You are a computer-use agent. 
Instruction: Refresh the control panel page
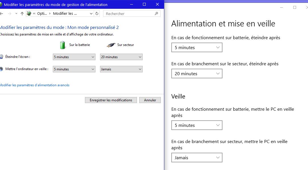point(97,14)
